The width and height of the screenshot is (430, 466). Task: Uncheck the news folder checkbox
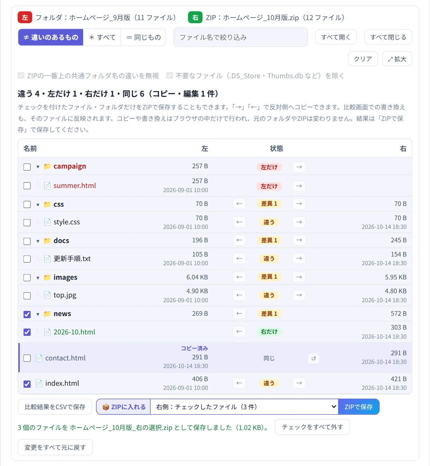[x=27, y=314]
